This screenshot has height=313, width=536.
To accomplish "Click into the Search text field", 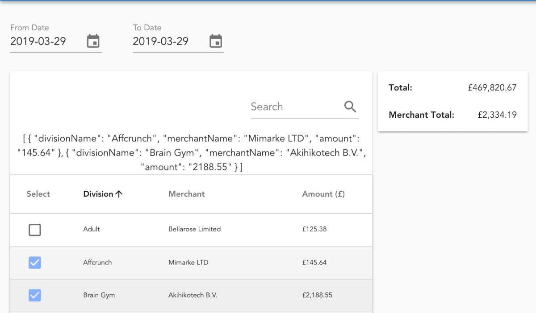I will coord(293,107).
